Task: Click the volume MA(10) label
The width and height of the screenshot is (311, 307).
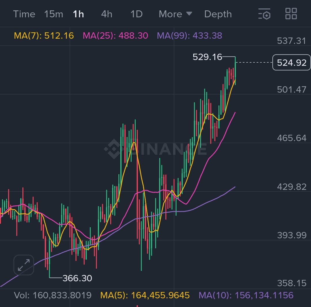Action: coord(246,295)
